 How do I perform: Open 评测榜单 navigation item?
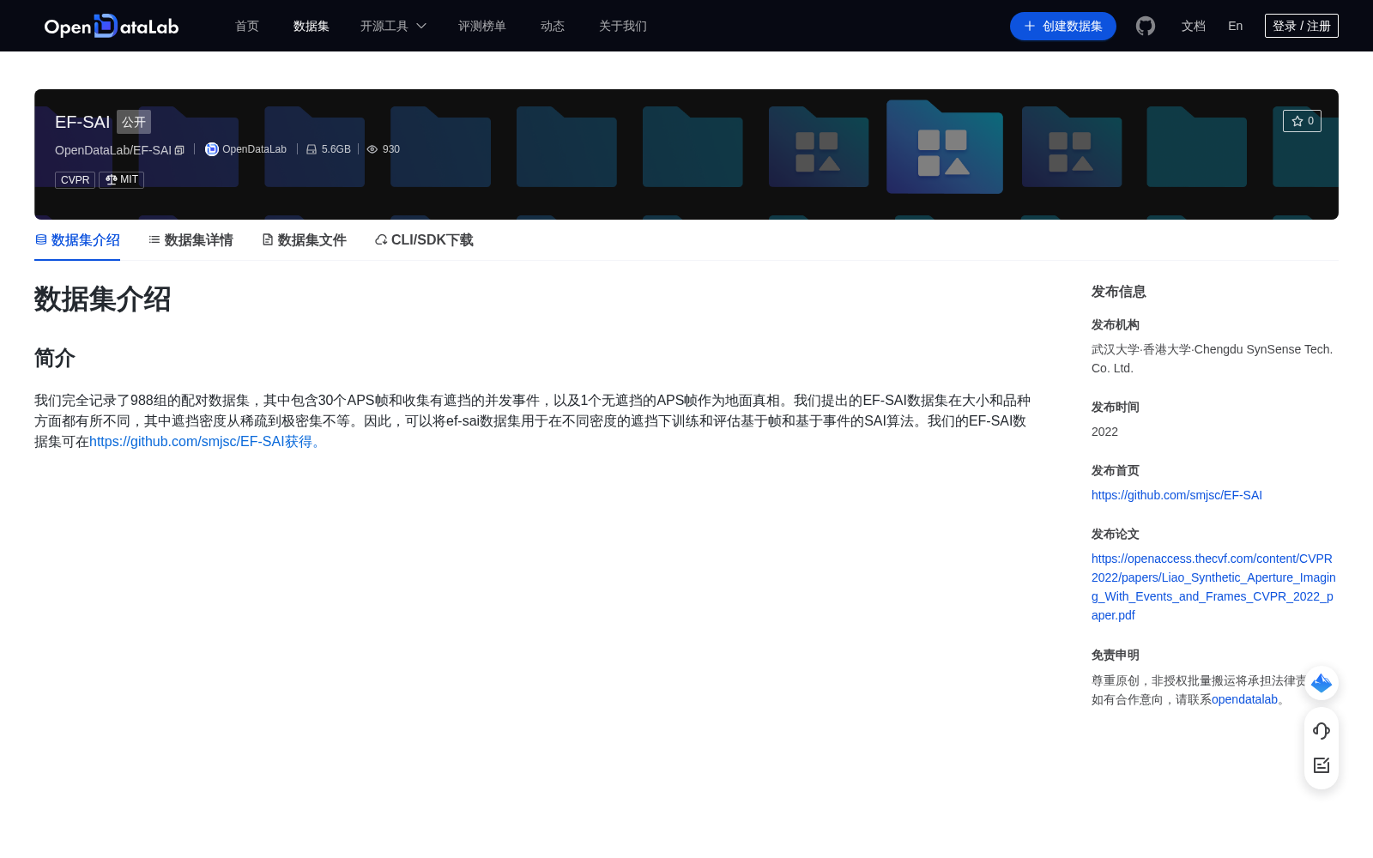click(x=482, y=26)
